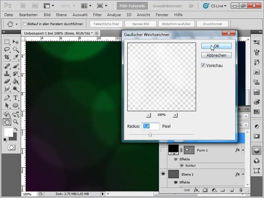Select the Eraser tool
The height and width of the screenshot is (198, 264).
tap(7, 81)
